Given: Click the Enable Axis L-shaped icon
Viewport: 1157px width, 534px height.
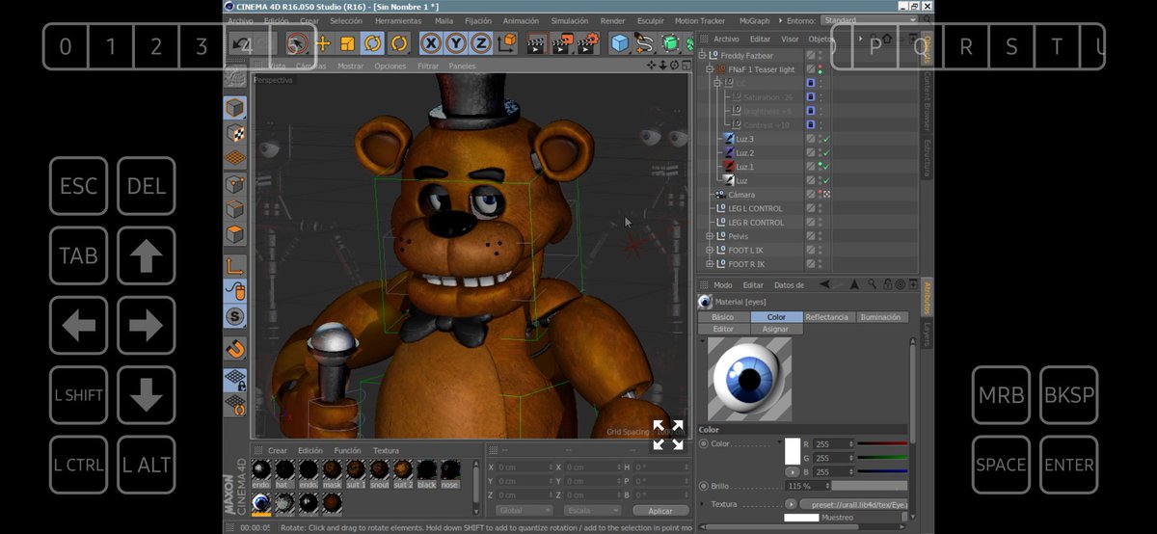Looking at the screenshot, I should pos(235,265).
